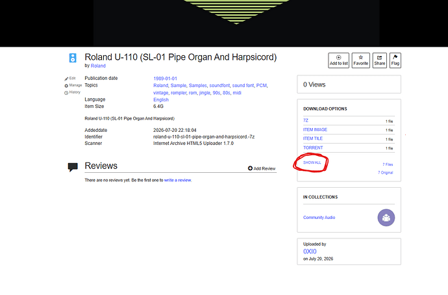Click the Add to list button
Viewport: 448px width, 295px height.
(338, 60)
